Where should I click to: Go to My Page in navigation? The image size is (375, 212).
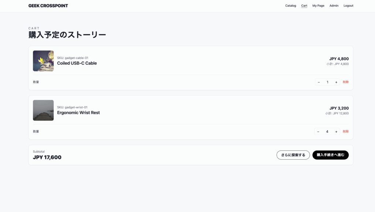click(318, 6)
